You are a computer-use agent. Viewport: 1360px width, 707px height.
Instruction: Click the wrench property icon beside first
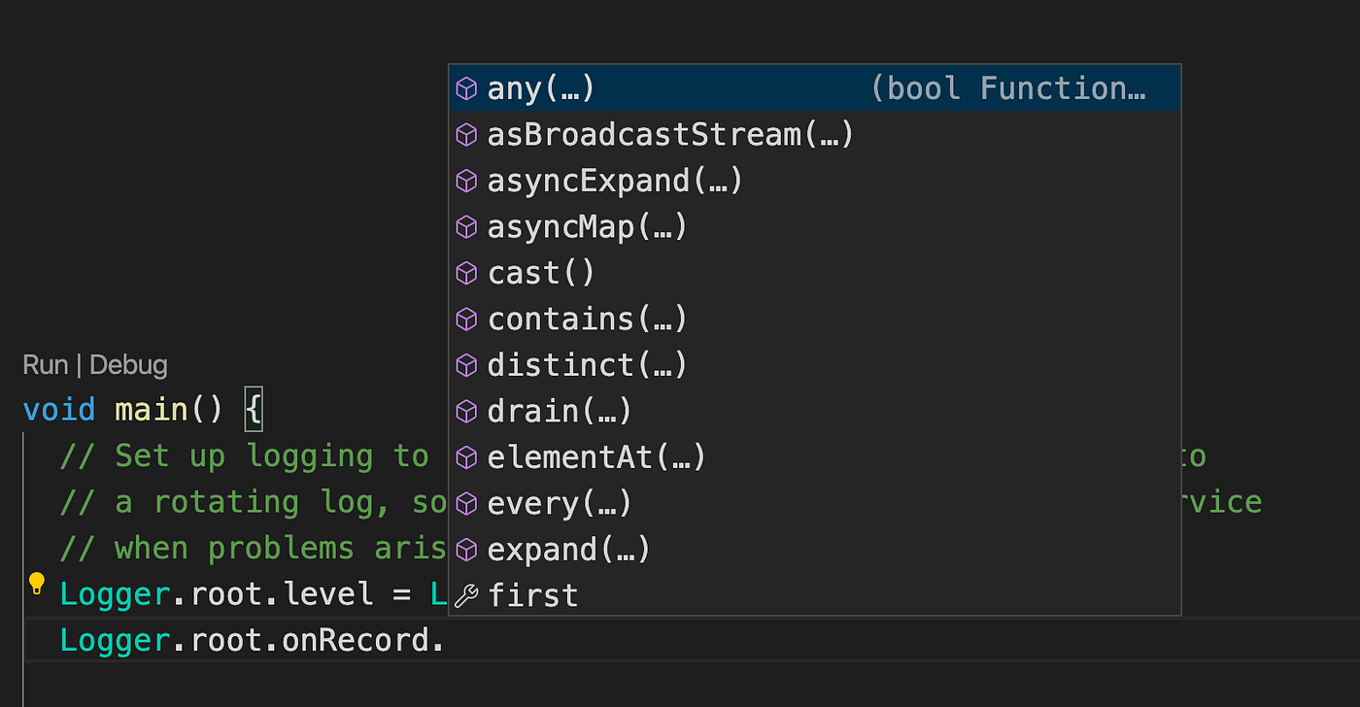(x=467, y=595)
